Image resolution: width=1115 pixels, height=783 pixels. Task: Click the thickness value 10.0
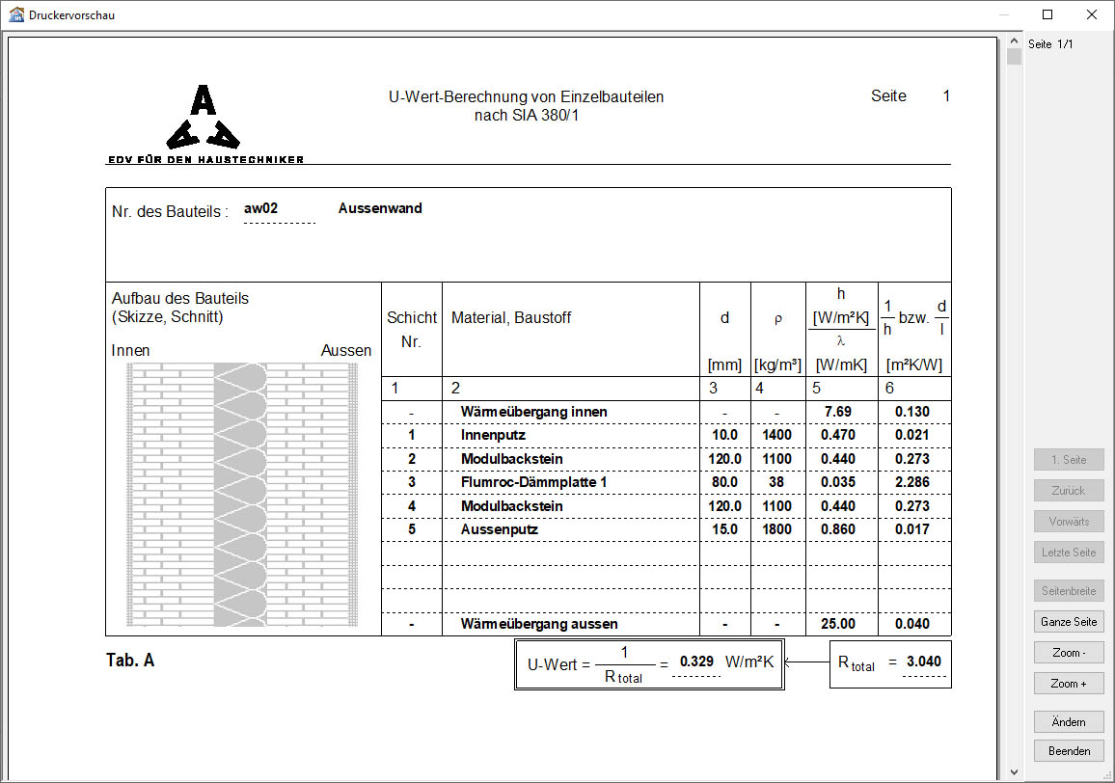[724, 435]
